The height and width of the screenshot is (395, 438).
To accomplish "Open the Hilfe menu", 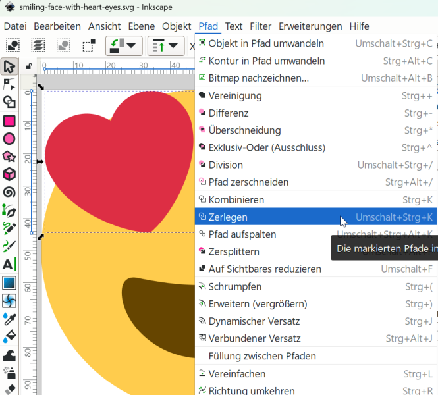I will tap(359, 26).
